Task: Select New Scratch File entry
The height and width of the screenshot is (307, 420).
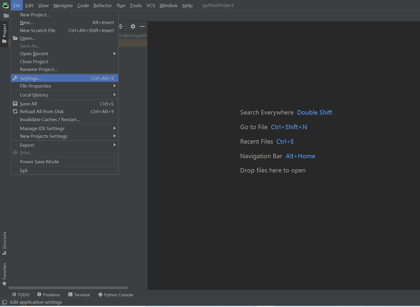Action: tap(64, 30)
